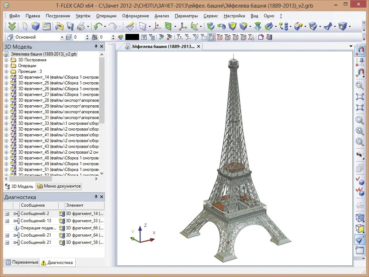Open the Операции menu
The width and height of the screenshot is (369, 277).
106,16
